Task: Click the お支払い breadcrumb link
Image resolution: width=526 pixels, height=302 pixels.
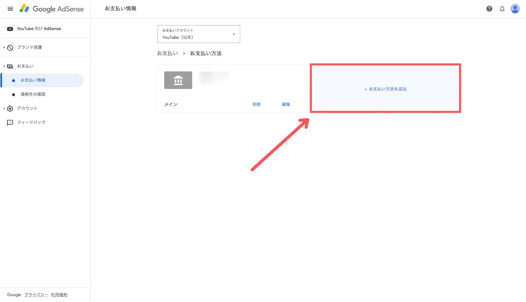Action: [x=167, y=53]
